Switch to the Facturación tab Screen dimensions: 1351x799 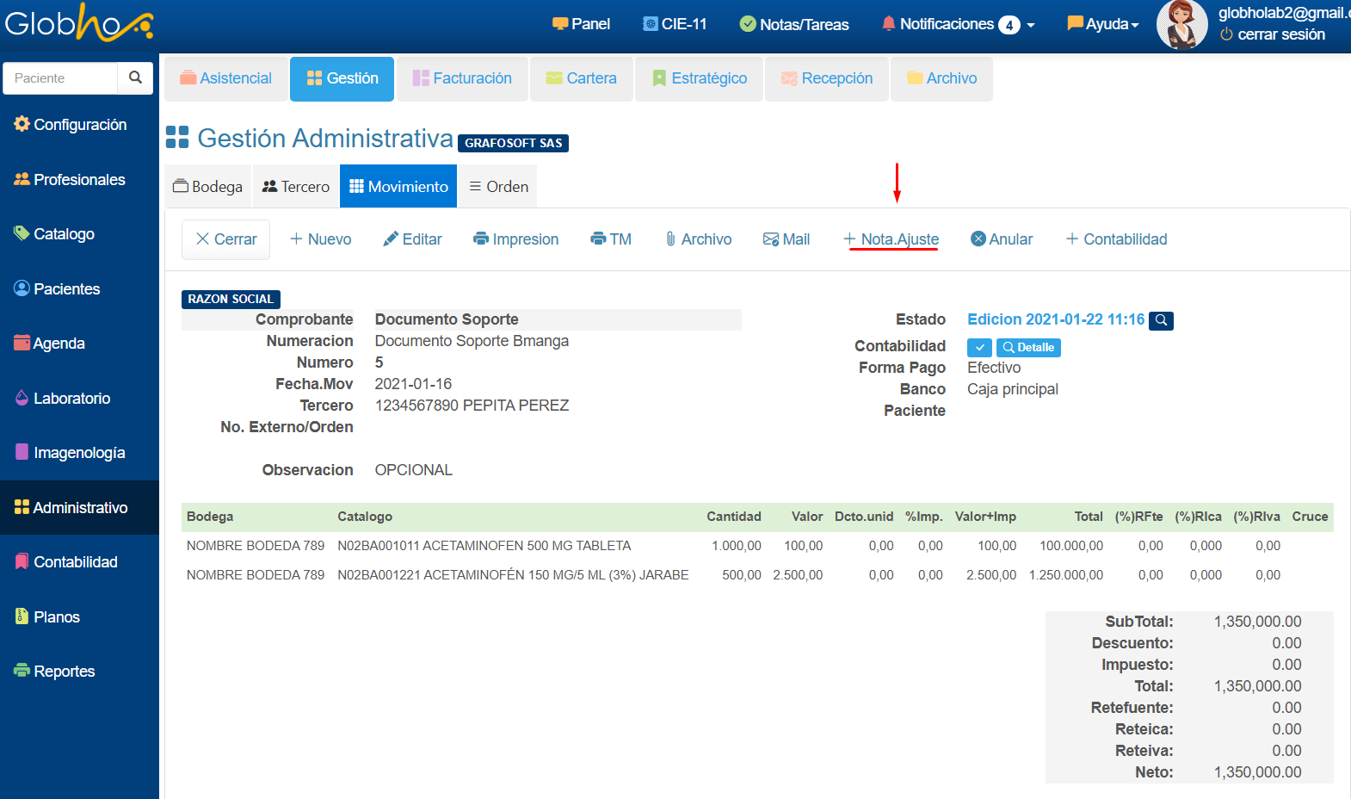tap(462, 78)
